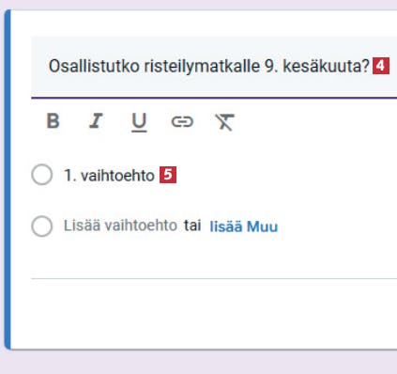Remove formatting from the question text
The width and height of the screenshot is (397, 374).
pos(225,122)
